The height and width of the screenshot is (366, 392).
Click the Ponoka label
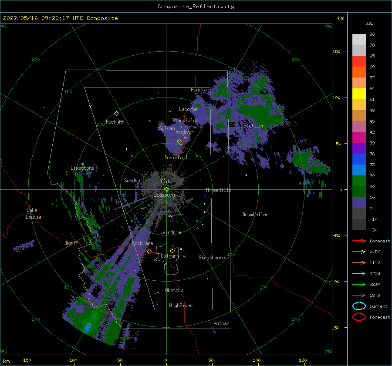199,90
